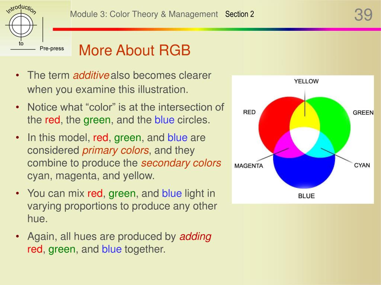Screen dimensions: 381x285
Task: Click the YELLOW label in the diagram
Action: 306,81
